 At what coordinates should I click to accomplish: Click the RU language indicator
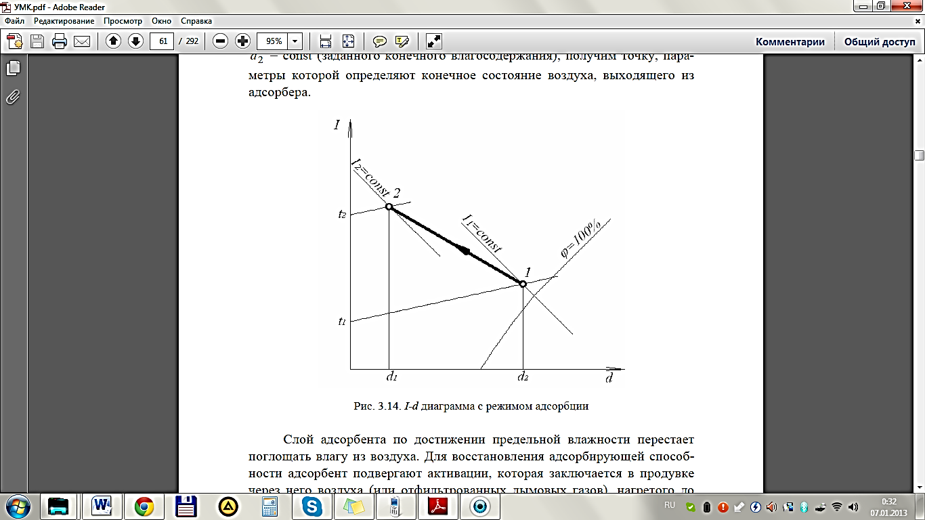[x=670, y=505]
